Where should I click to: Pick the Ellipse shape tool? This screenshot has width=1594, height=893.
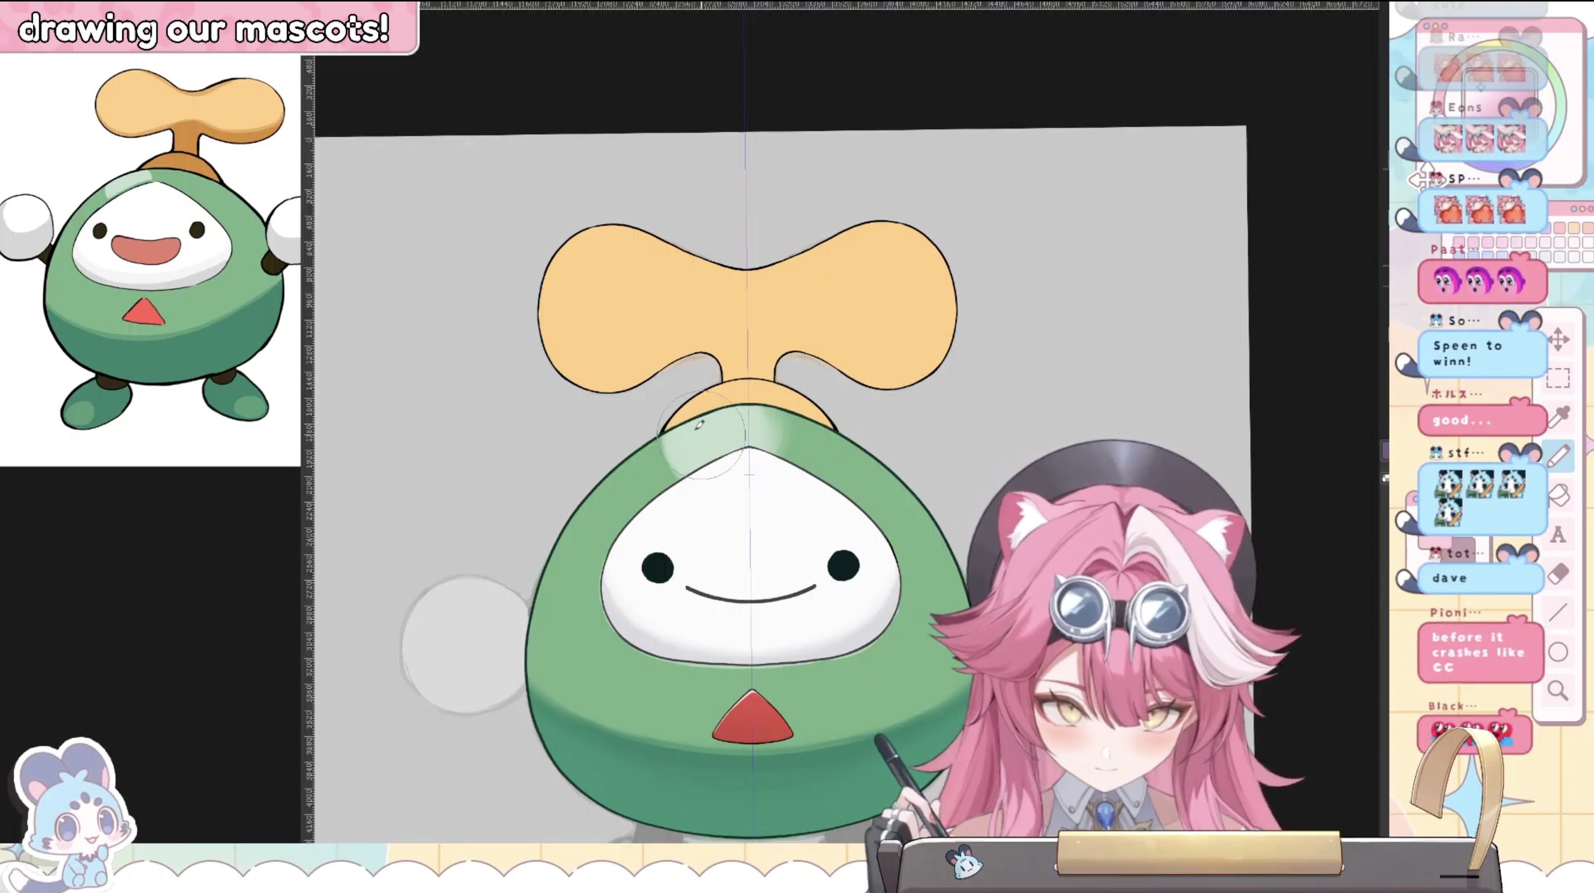click(x=1558, y=652)
